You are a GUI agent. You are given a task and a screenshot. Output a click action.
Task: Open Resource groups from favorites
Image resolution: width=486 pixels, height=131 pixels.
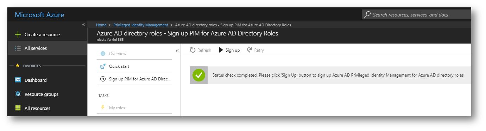pyautogui.click(x=47, y=94)
